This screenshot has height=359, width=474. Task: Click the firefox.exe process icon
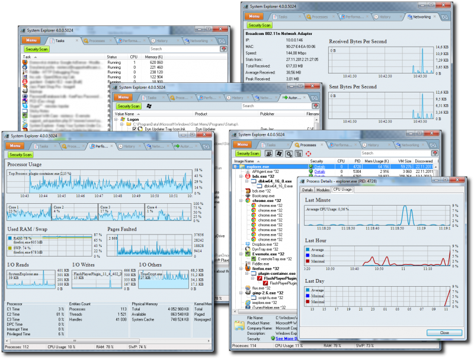248,268
